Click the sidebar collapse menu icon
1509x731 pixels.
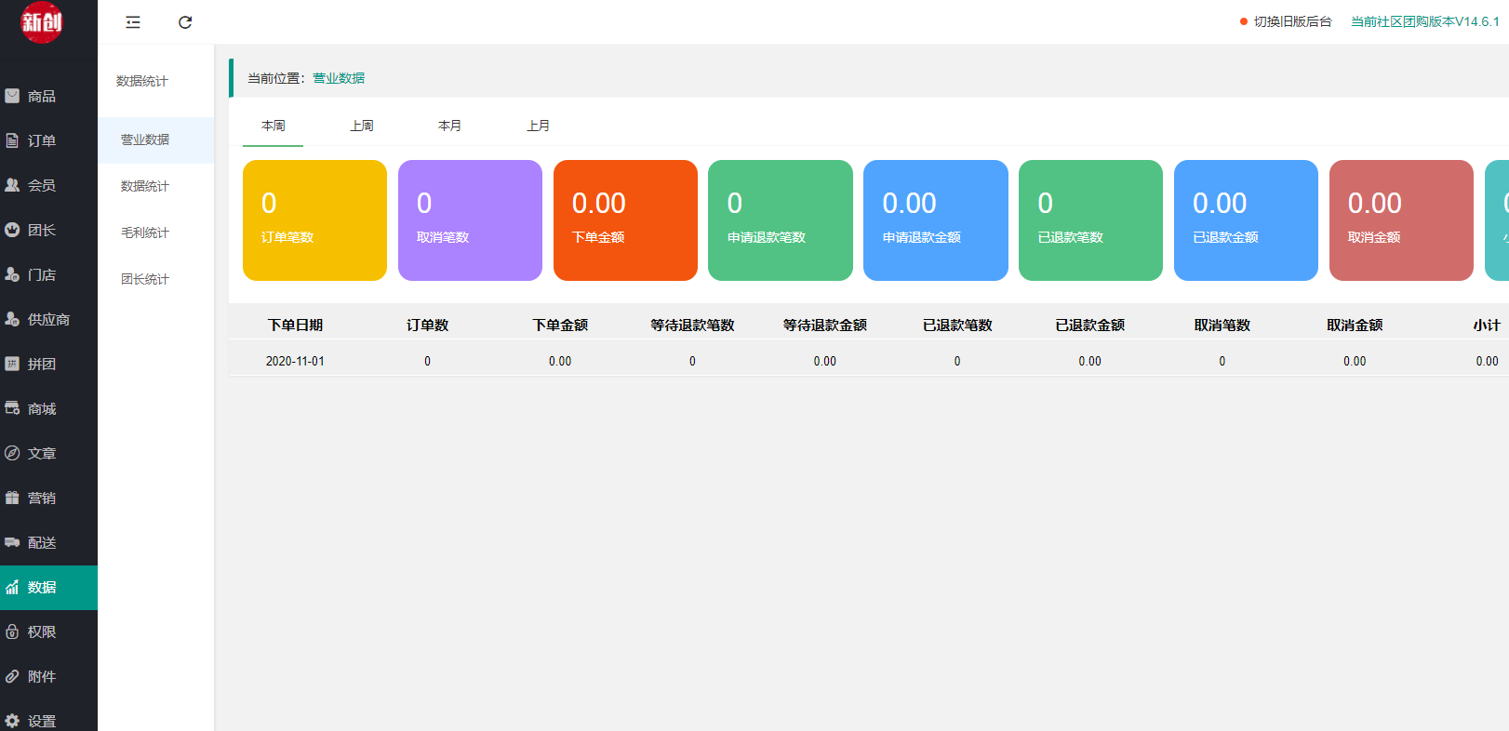coord(133,22)
